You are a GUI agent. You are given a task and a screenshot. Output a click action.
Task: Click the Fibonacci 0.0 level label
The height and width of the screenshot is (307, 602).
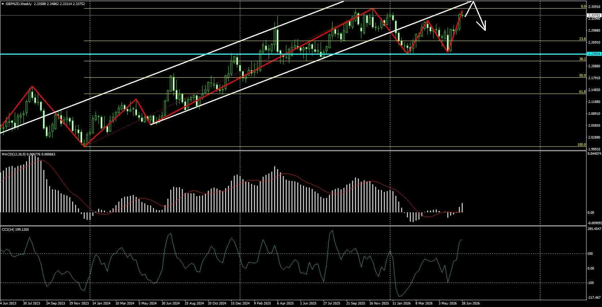pyautogui.click(x=583, y=6)
